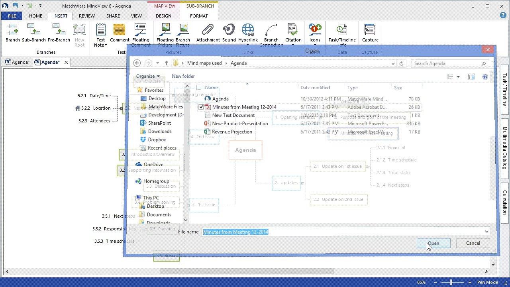Tick the select-all checkbox beside Name column
510x287 pixels.
pyautogui.click(x=198, y=88)
